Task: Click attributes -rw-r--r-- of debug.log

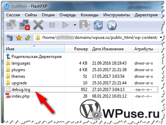Action: click(143, 90)
